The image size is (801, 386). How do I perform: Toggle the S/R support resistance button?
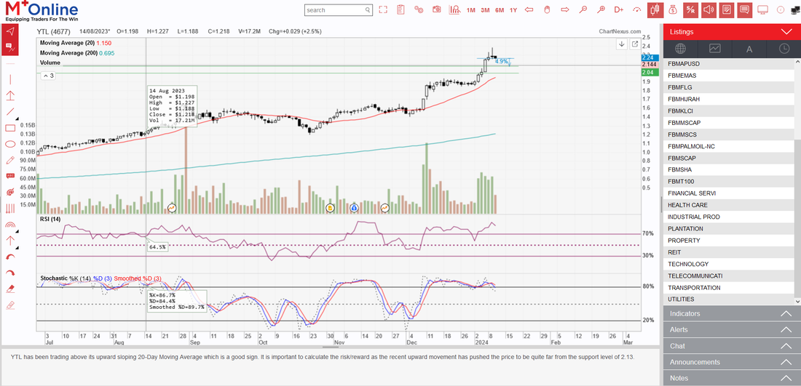pyautogui.click(x=690, y=9)
